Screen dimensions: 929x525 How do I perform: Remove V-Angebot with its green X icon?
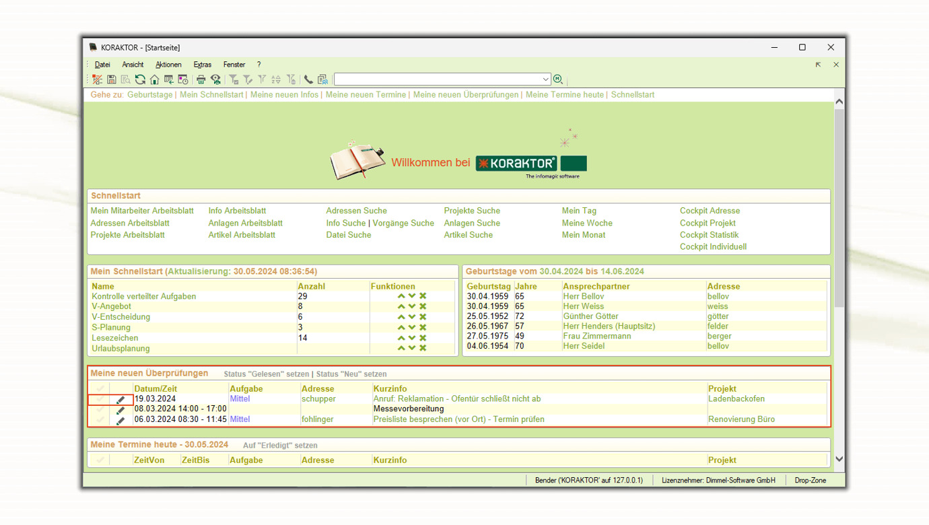423,306
